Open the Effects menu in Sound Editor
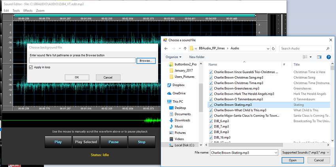This screenshot has height=167, width=336. pyautogui.click(x=28, y=11)
